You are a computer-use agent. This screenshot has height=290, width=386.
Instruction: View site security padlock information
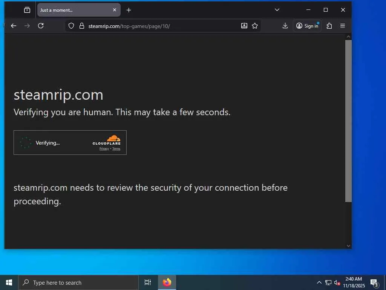tap(82, 26)
